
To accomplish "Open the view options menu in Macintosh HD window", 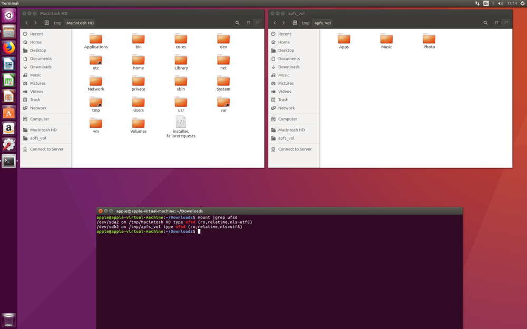I will (248, 23).
